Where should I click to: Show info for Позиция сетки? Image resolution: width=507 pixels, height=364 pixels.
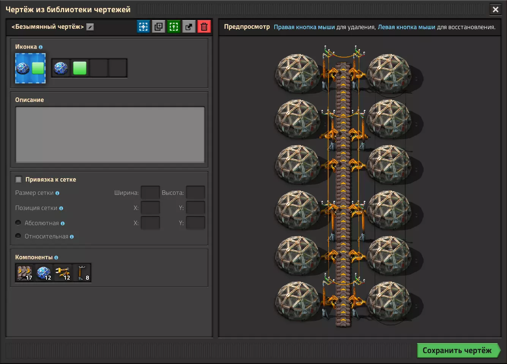(x=61, y=208)
